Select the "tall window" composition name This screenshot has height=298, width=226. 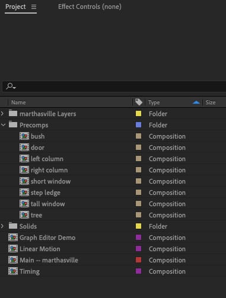(48, 204)
